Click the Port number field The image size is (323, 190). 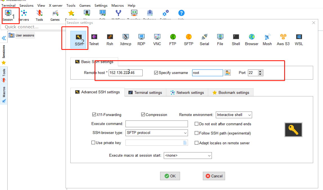(x=253, y=73)
